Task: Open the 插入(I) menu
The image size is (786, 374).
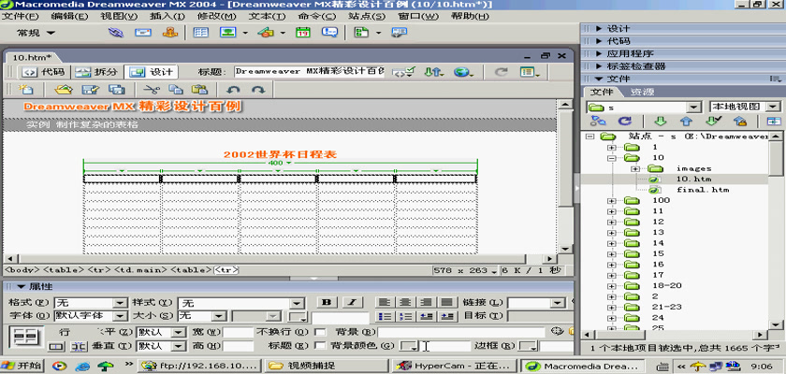Action: pos(167,16)
